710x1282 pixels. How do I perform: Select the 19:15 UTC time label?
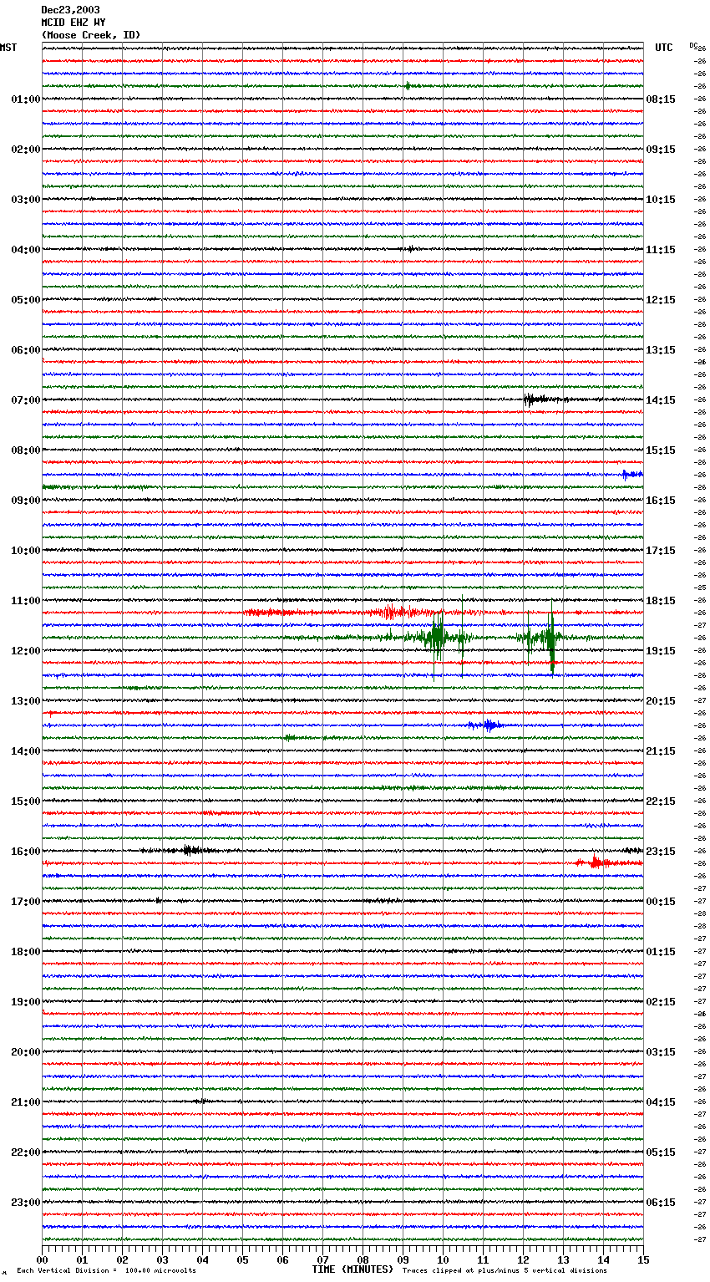click(661, 651)
